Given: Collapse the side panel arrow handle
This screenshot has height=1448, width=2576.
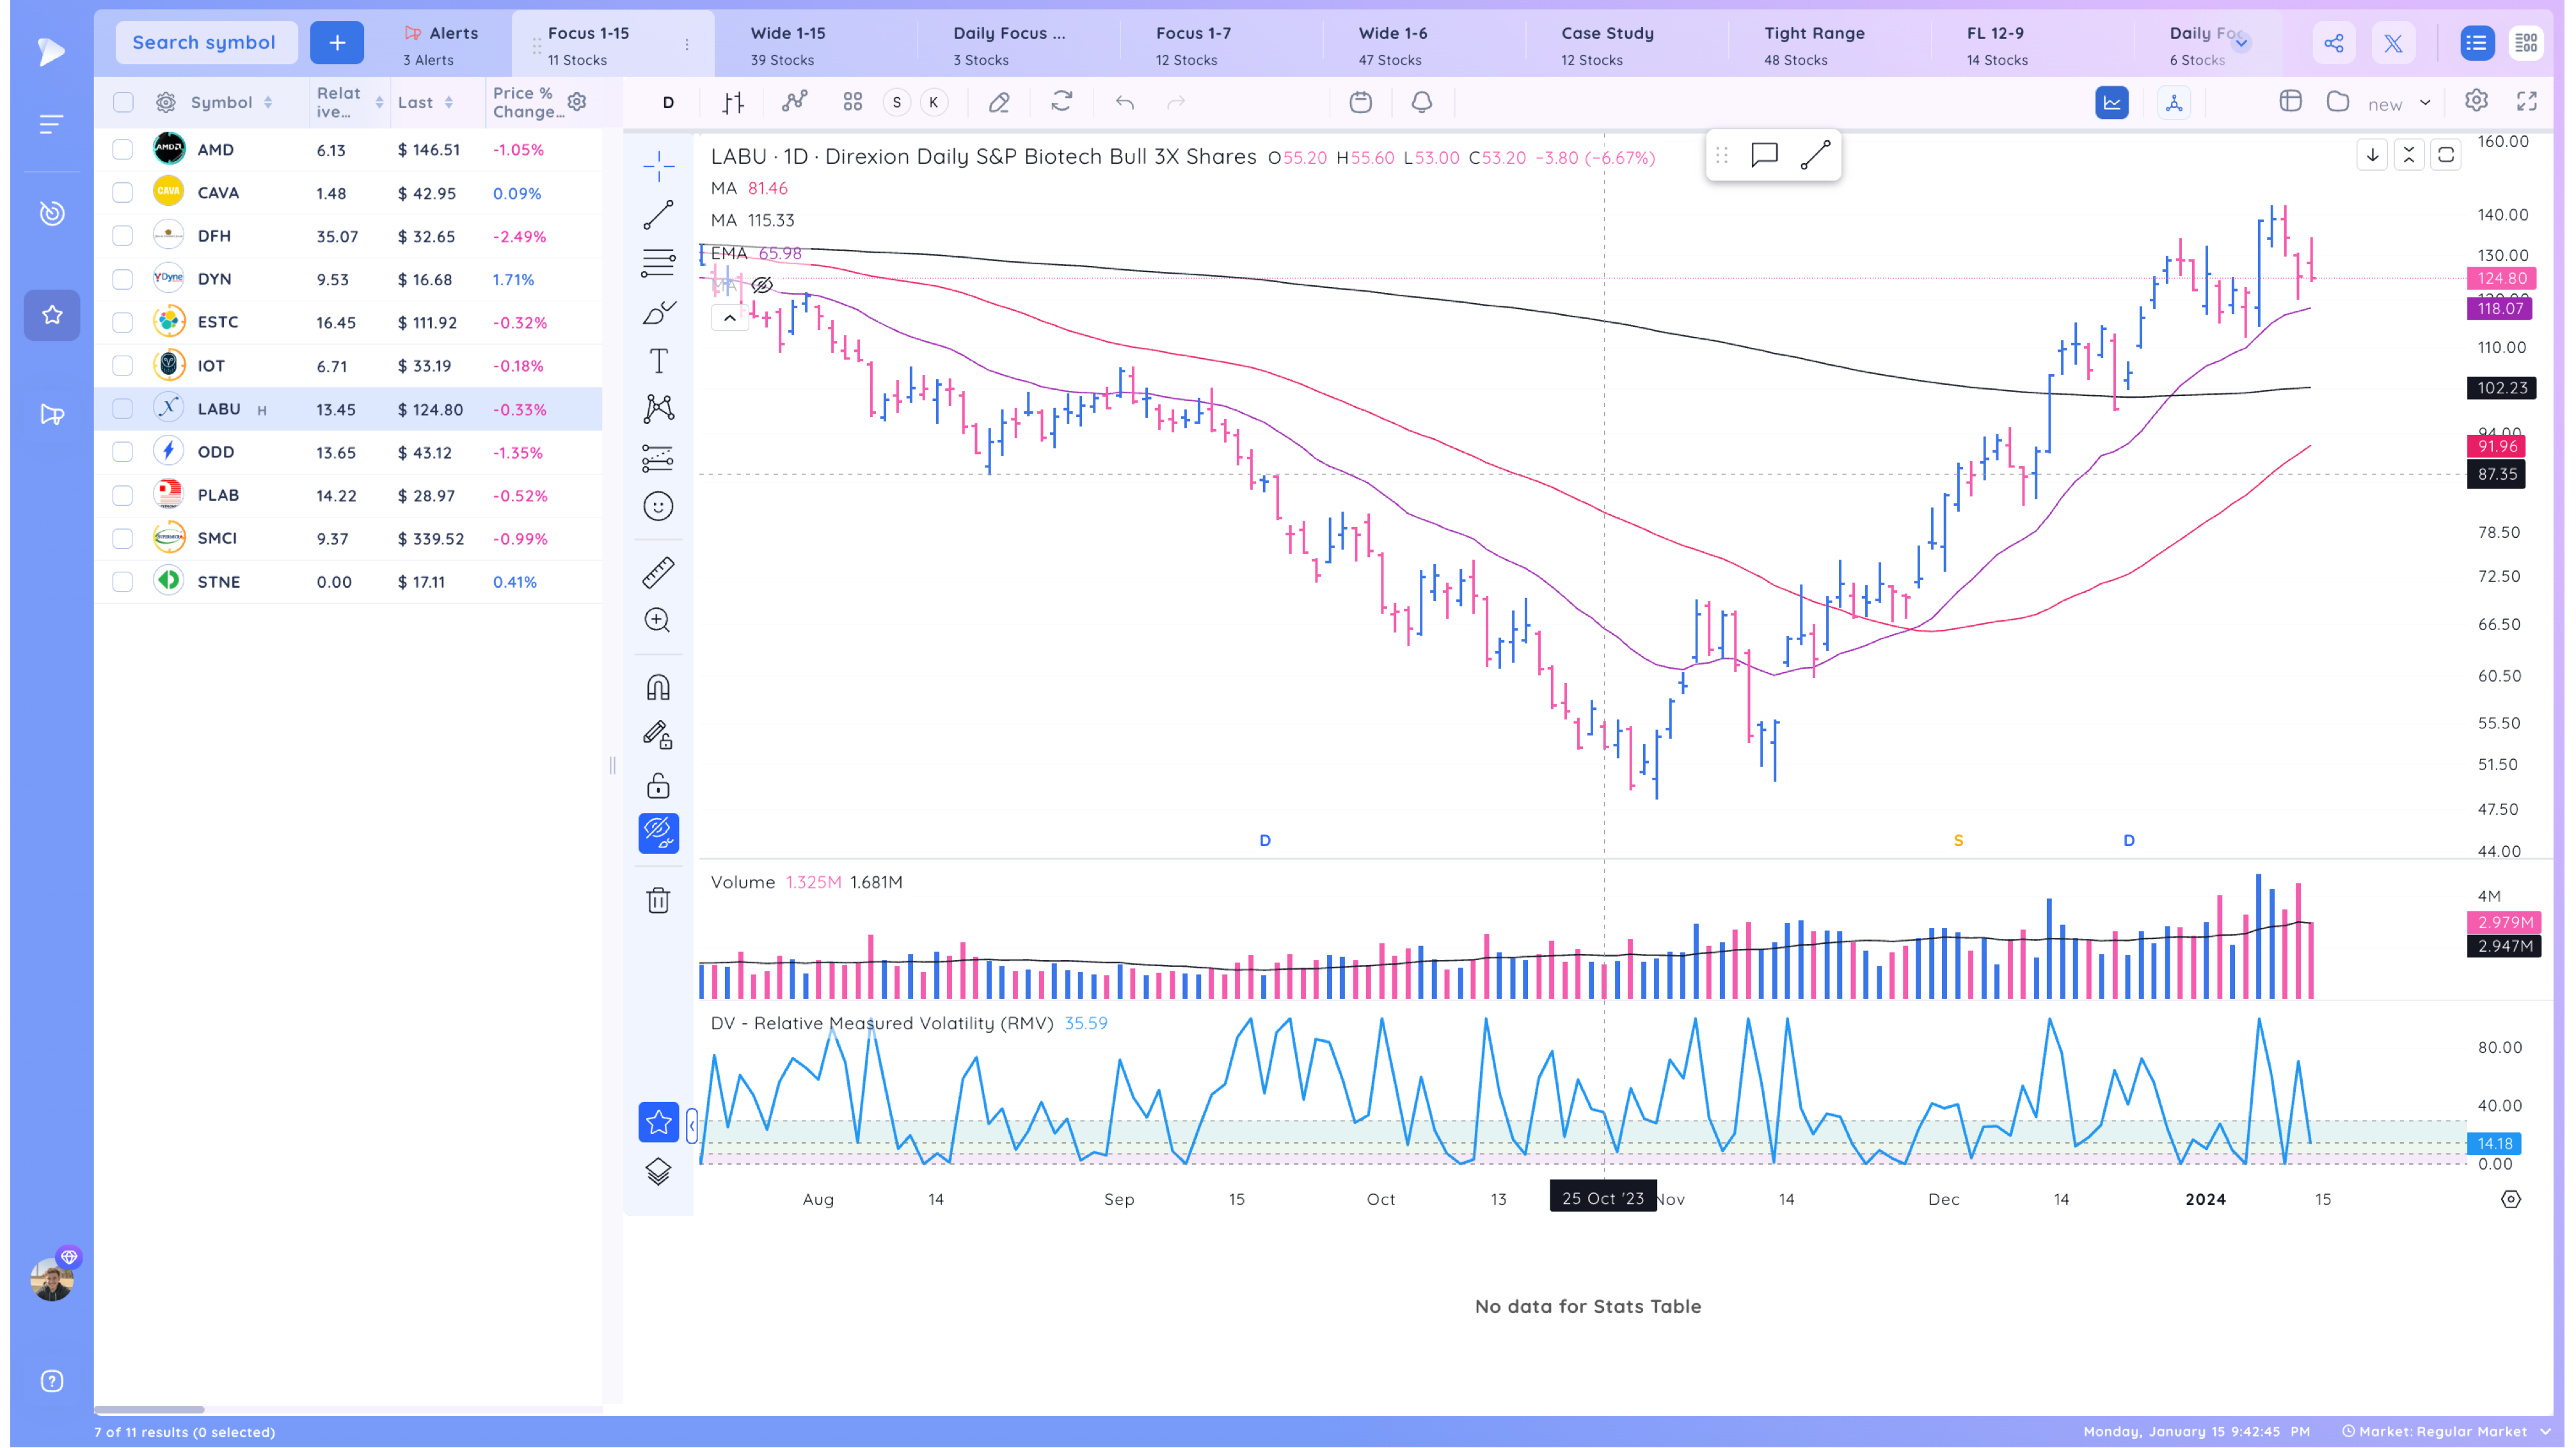Looking at the screenshot, I should (x=692, y=1125).
